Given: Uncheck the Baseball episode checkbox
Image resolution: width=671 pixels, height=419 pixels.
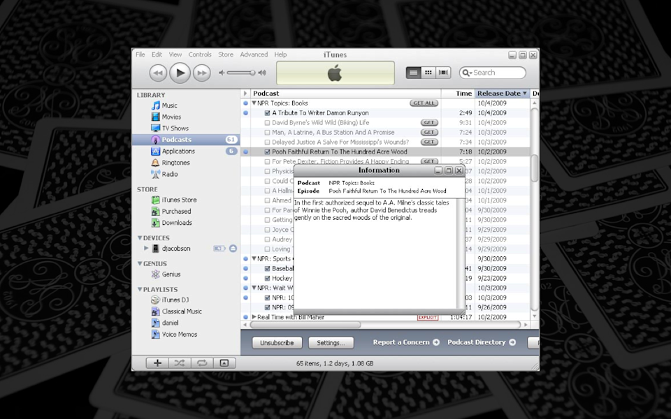Looking at the screenshot, I should (268, 268).
